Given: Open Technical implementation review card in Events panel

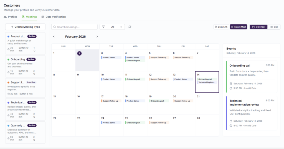Looking at the screenshot, I should click(252, 113).
